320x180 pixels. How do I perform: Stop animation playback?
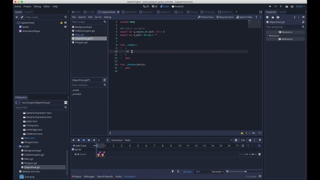pos(83,140)
